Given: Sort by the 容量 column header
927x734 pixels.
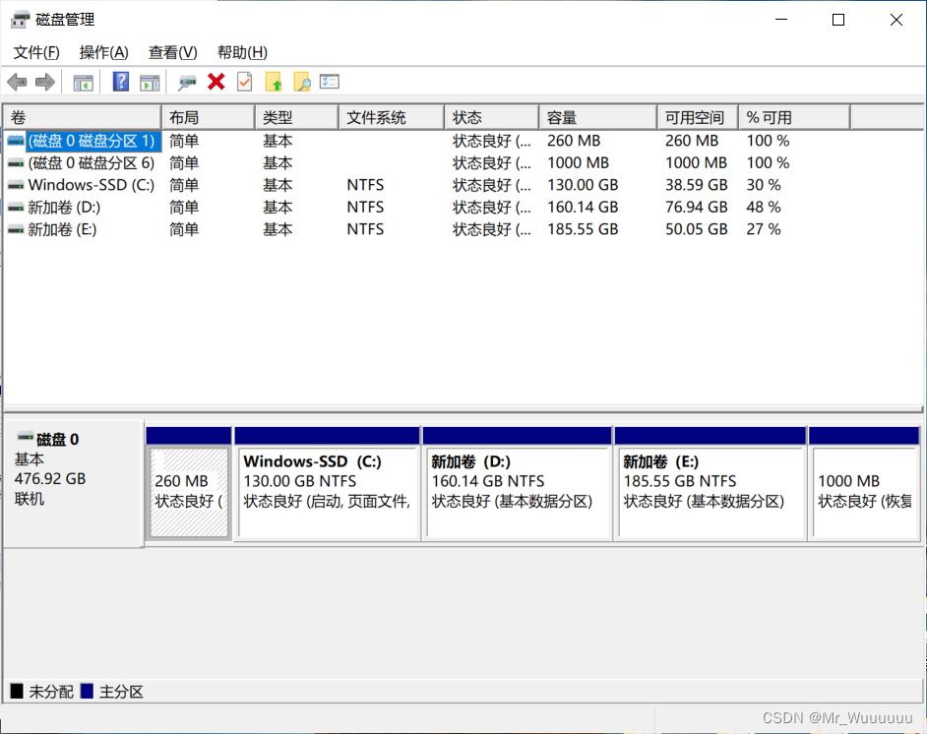Looking at the screenshot, I should coord(598,118).
